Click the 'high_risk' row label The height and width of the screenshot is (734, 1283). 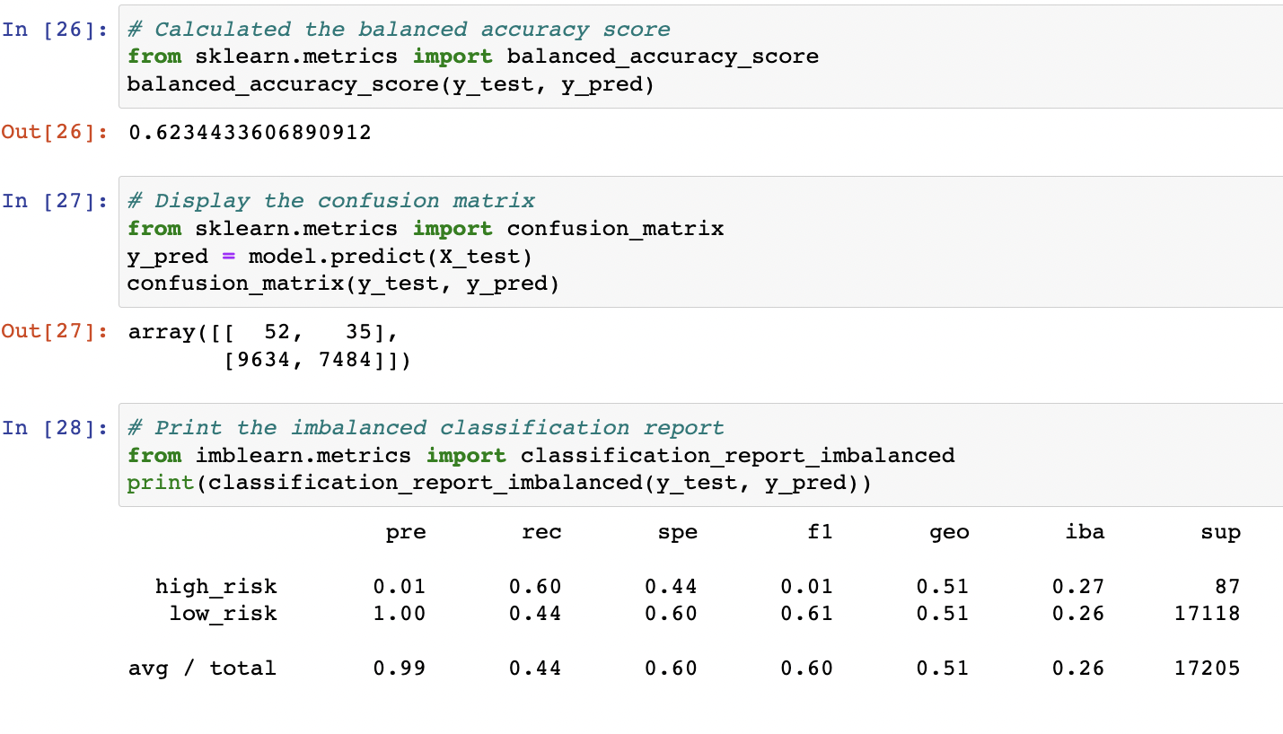point(216,587)
